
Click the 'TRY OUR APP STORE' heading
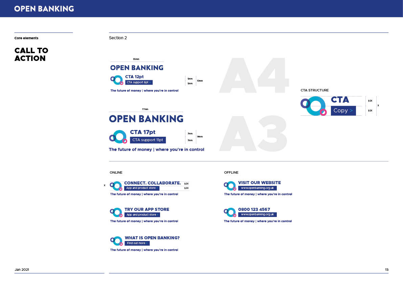pyautogui.click(x=147, y=210)
